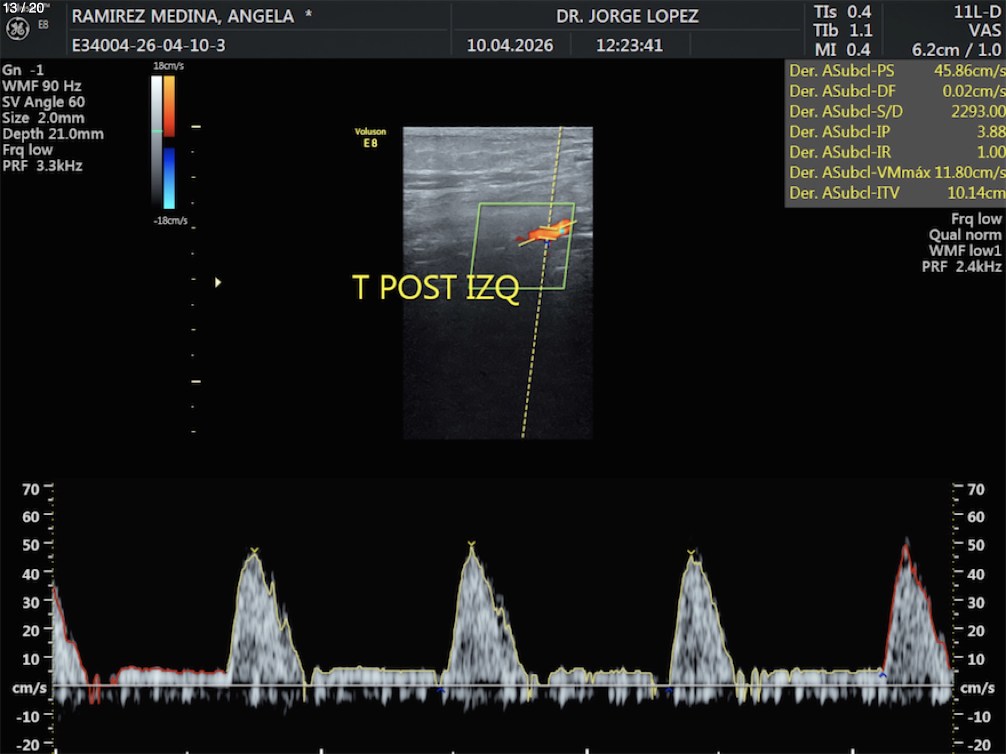Click the blue end-diastolic caret before the last waveform

pos(883,675)
